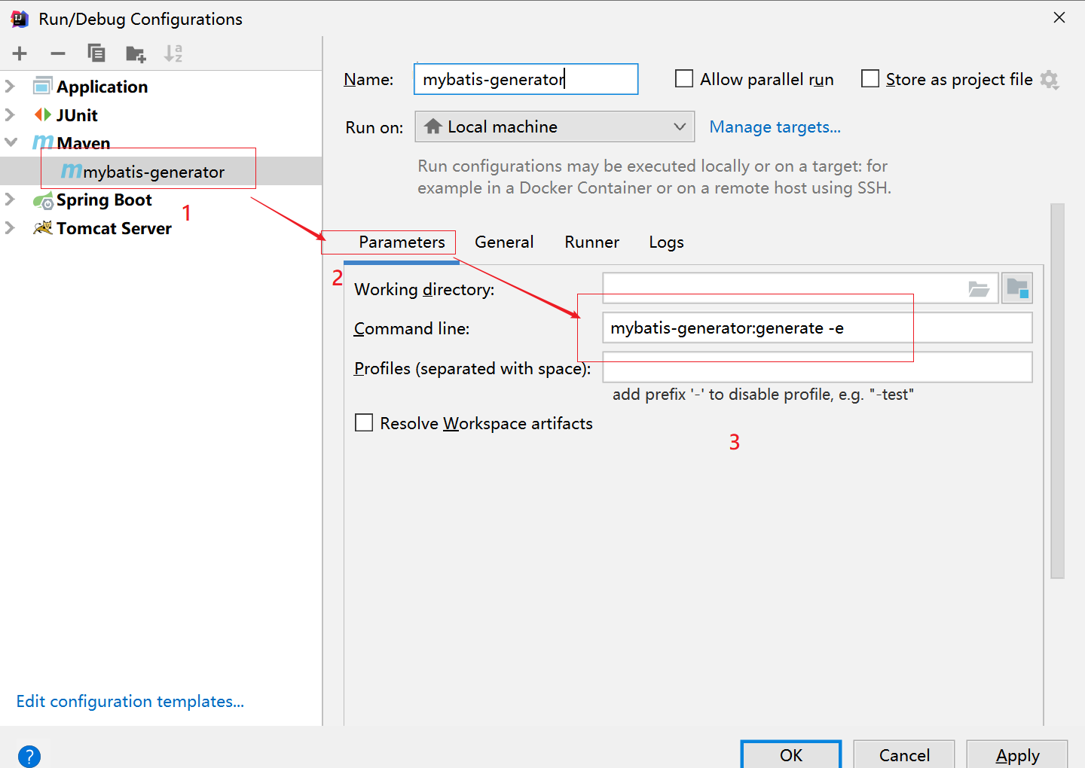Viewport: 1085px width, 768px height.
Task: Open the Runner tab
Action: point(592,242)
